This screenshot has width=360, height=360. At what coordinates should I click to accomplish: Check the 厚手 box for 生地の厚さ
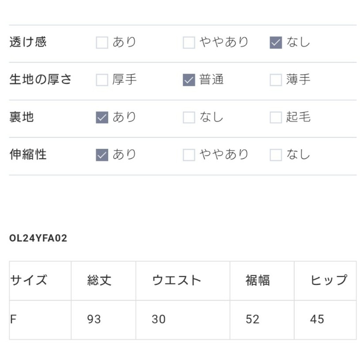point(102,80)
